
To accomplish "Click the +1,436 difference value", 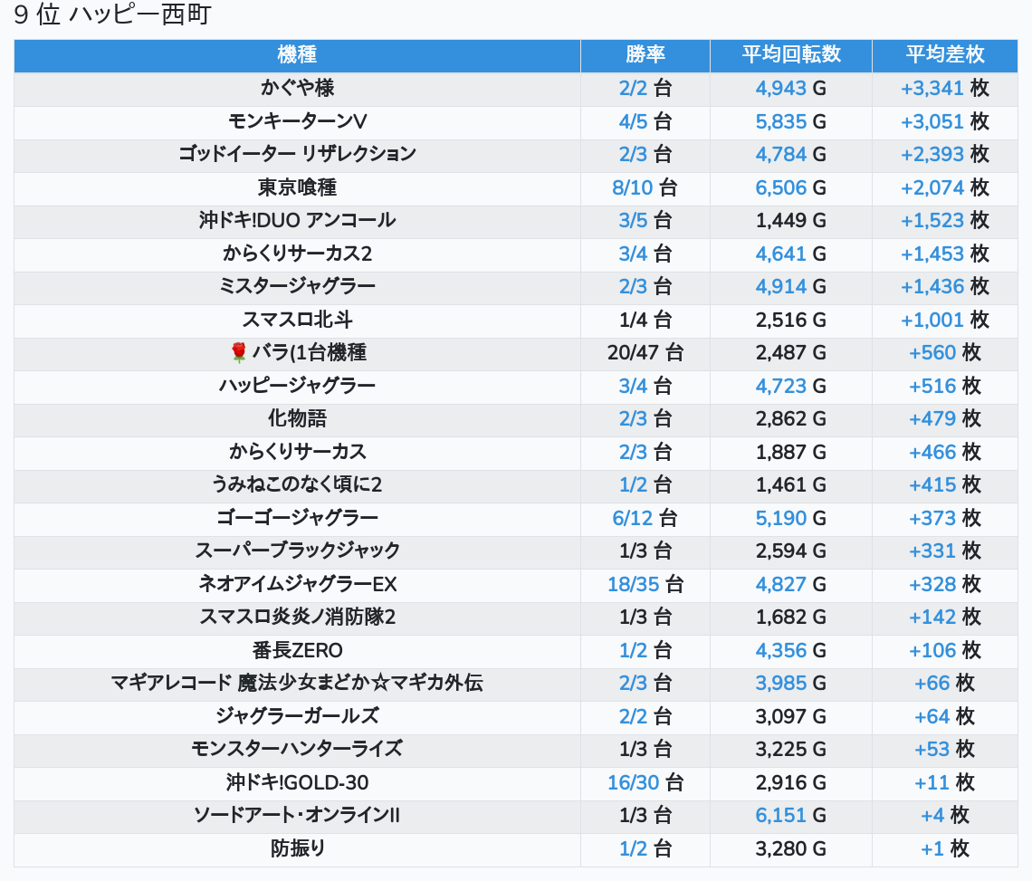I will 932,286.
